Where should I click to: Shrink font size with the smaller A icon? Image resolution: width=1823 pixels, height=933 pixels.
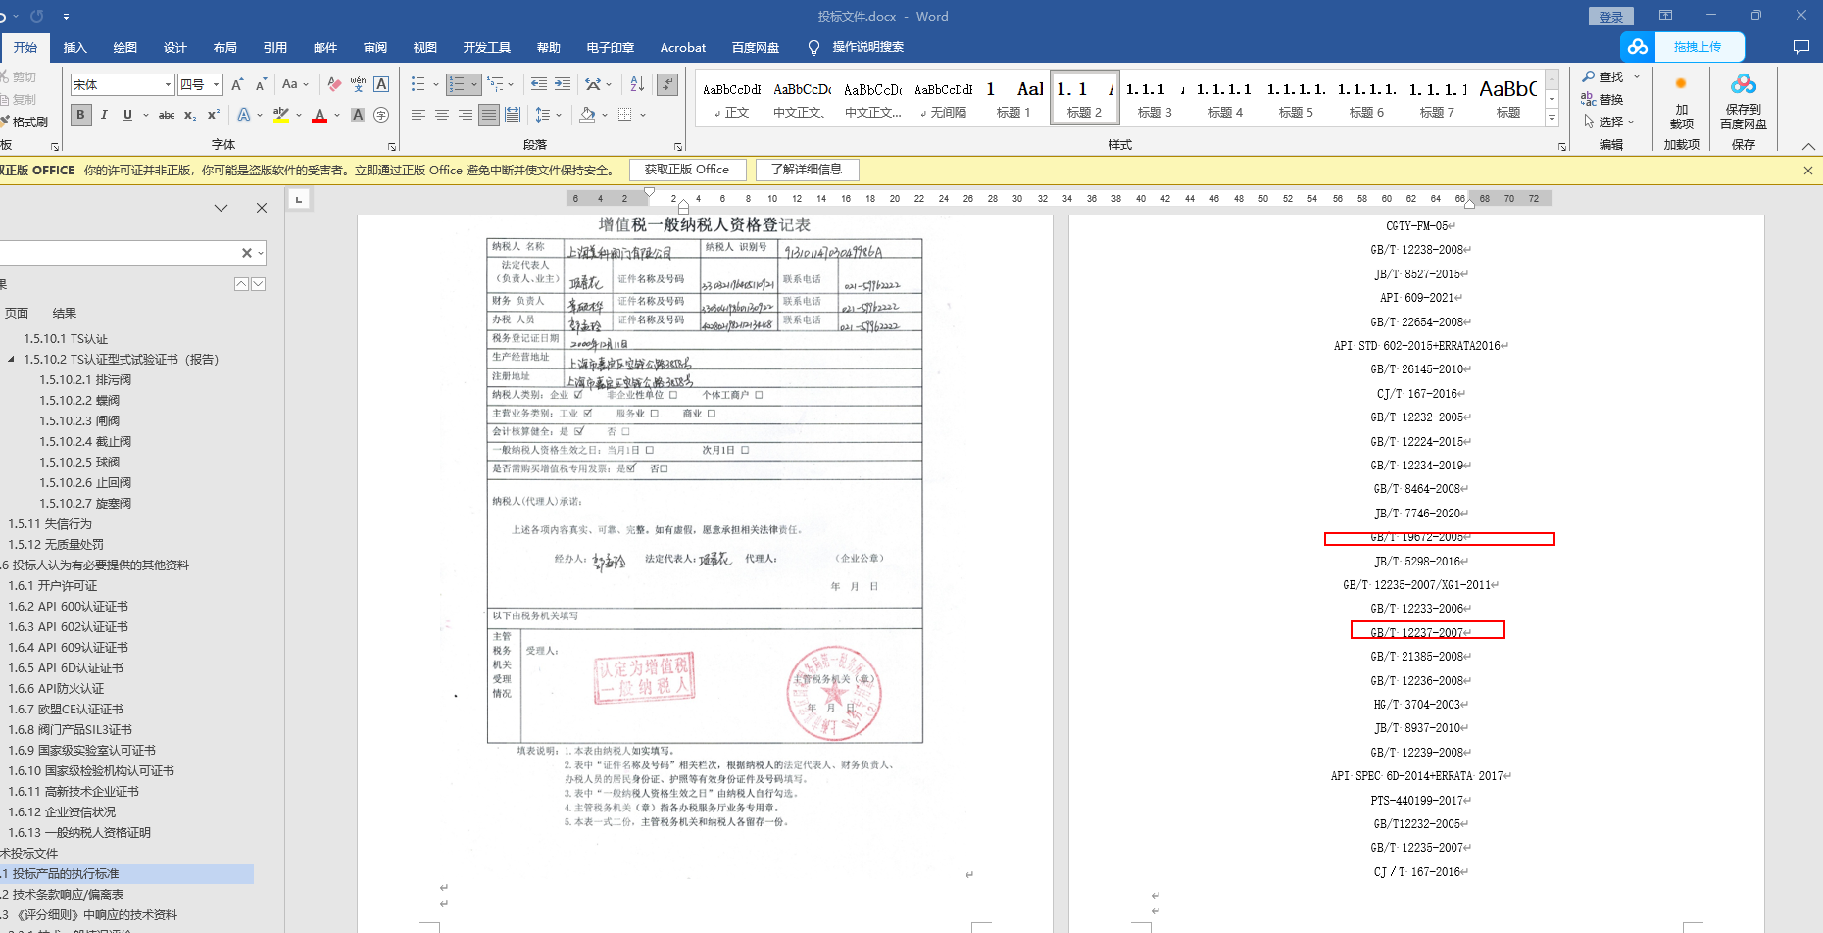point(261,85)
